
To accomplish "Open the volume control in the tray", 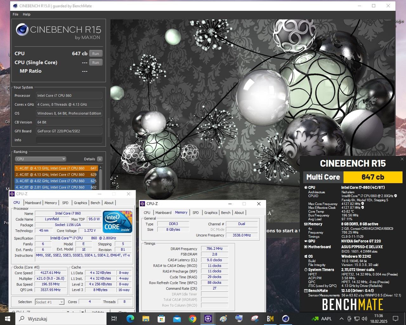I will (x=364, y=319).
